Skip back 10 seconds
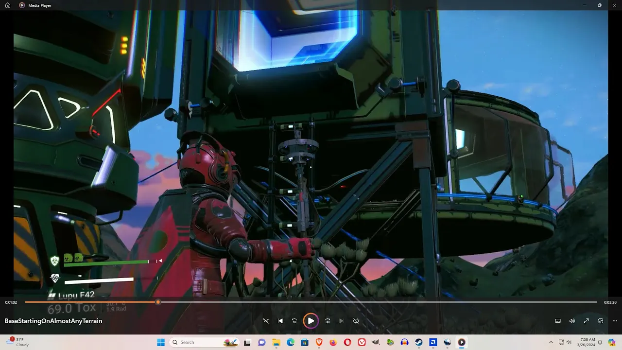 294,321
